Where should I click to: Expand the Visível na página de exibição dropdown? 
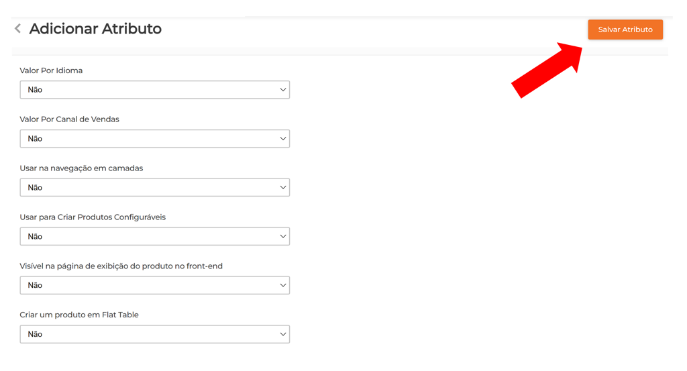154,286
